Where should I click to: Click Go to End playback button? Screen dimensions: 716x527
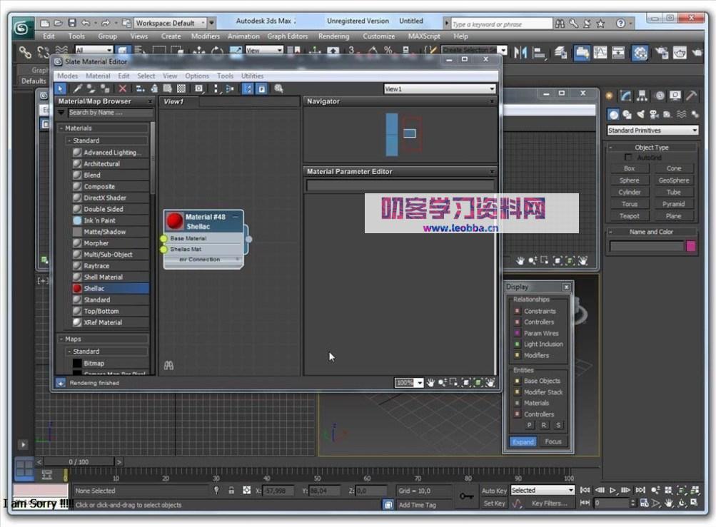[640, 490]
